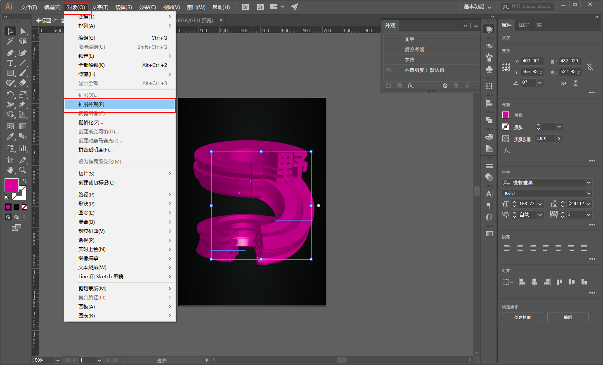Click the large magenta fill swatch in toolbox
Screen dimensions: 603x365
click(x=12, y=185)
